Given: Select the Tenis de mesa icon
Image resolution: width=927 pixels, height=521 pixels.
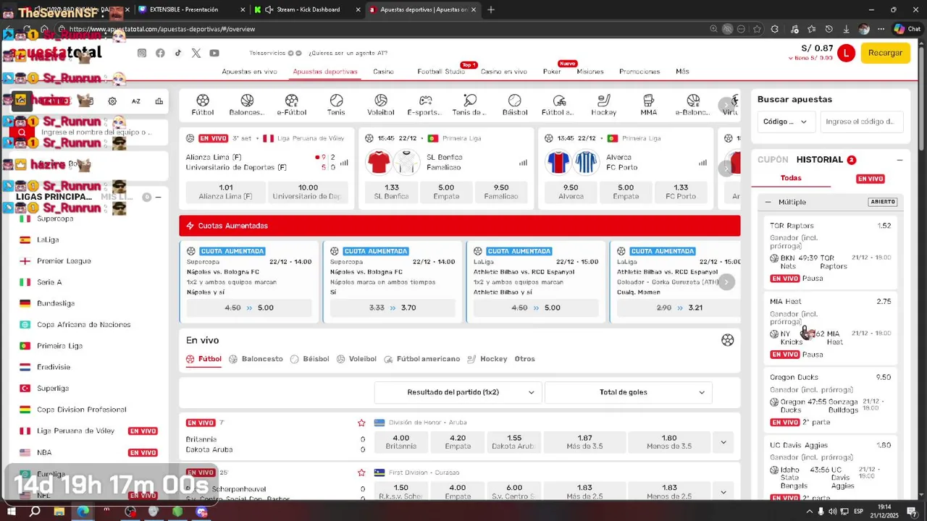Looking at the screenshot, I should [x=470, y=105].
